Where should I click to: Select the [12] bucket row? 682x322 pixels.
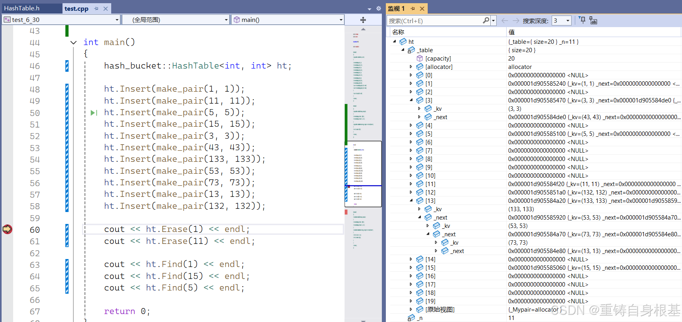[x=534, y=192]
